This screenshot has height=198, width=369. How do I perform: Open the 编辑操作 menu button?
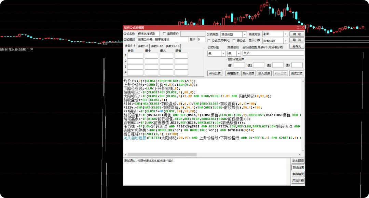tap(233, 73)
